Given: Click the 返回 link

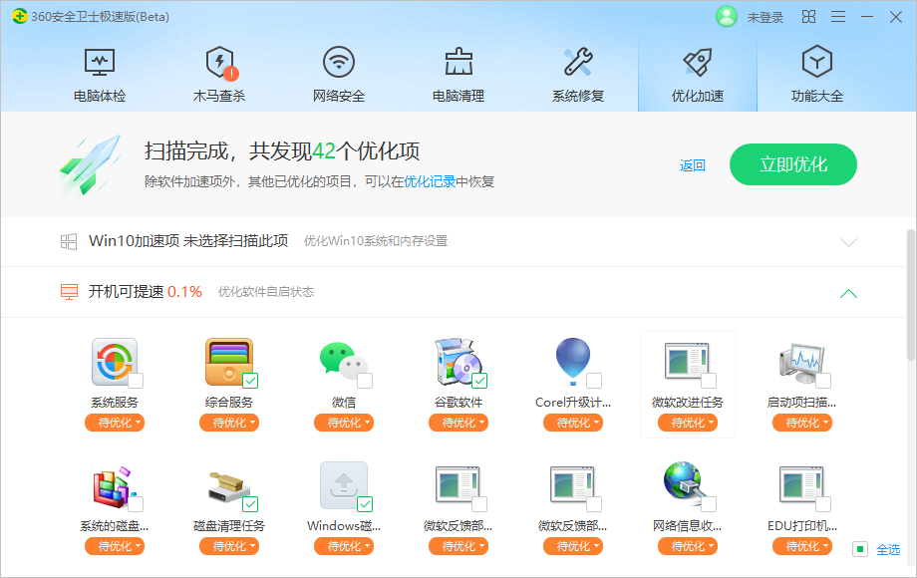Looking at the screenshot, I should click(693, 165).
